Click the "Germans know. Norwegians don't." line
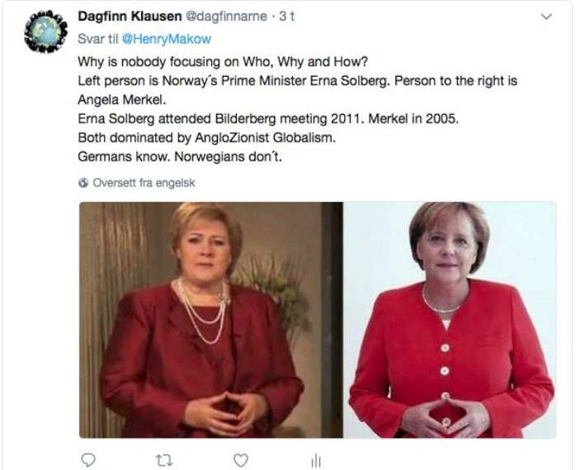The width and height of the screenshot is (580, 470). tap(179, 157)
